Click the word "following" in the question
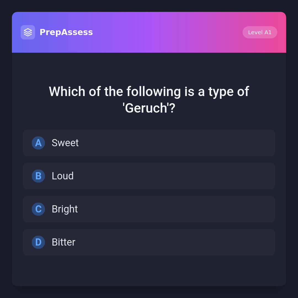This screenshot has height=298, width=298. 153,92
